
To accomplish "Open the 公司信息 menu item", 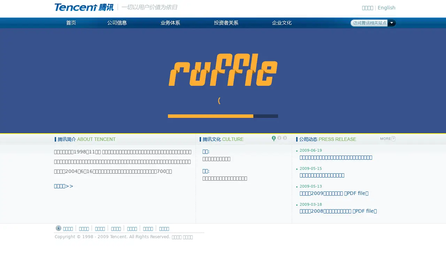I will 117,23.
